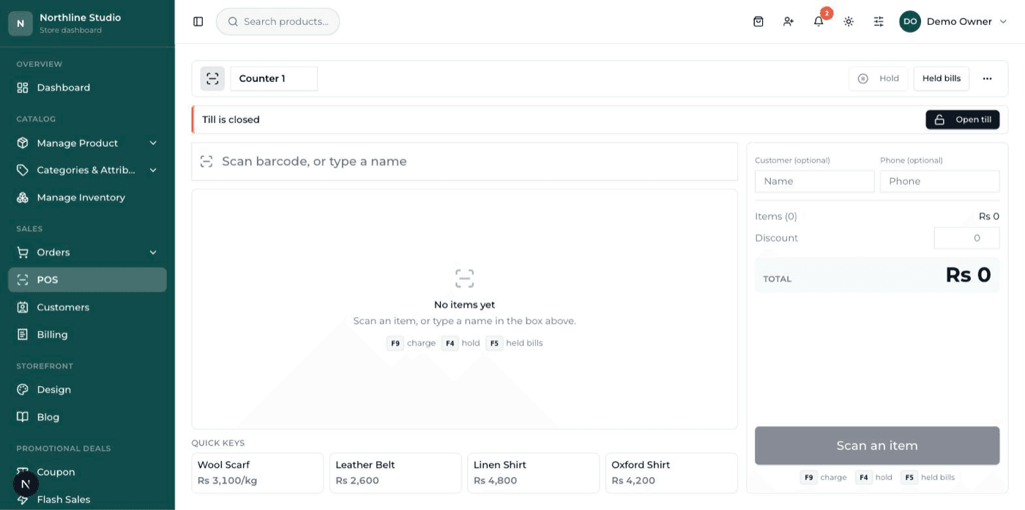Toggle light/dark theme sun icon
This screenshot has height=510, width=1025.
pos(849,22)
